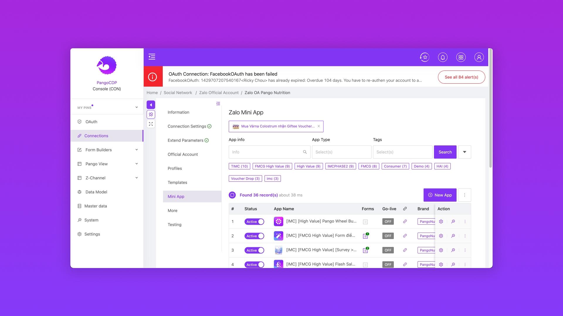Click the New App button
Screen dimensions: 563x316
coord(440,195)
